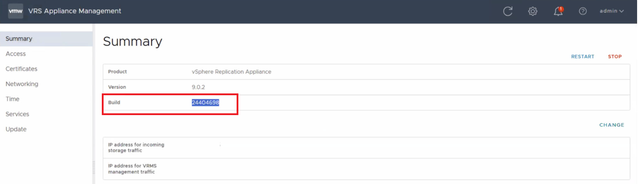The height and width of the screenshot is (184, 641).
Task: Go to the Update section
Action: tap(16, 129)
